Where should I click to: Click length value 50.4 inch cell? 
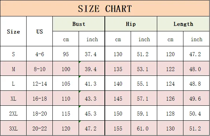click(196, 113)
